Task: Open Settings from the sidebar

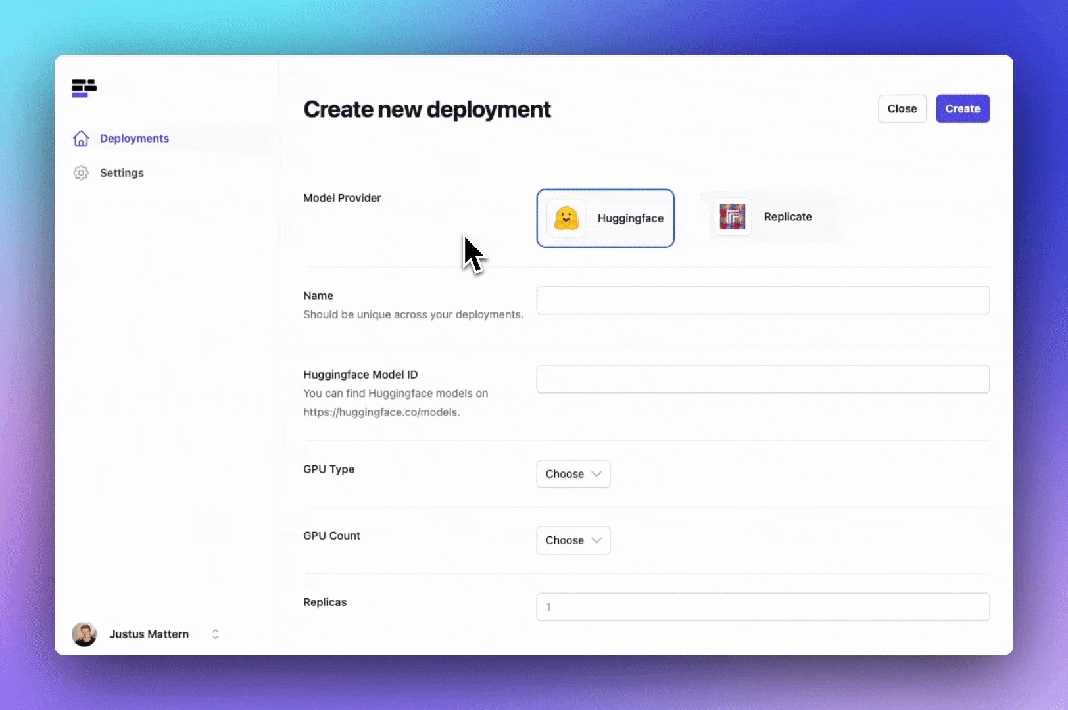Action: point(122,173)
